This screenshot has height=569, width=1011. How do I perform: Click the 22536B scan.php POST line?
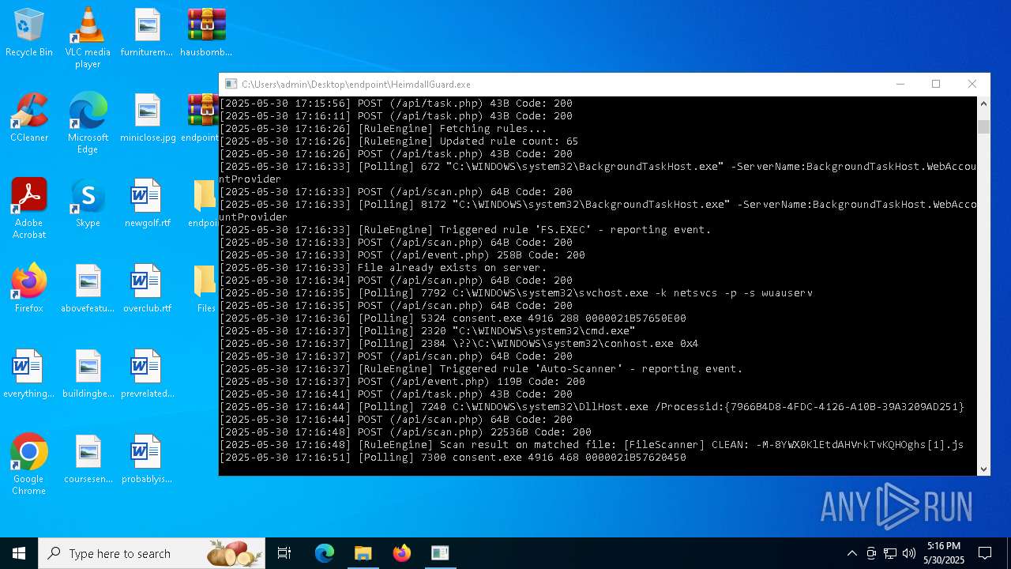tap(405, 432)
